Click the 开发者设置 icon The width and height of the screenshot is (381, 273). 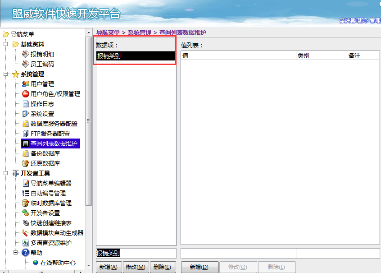(x=26, y=213)
